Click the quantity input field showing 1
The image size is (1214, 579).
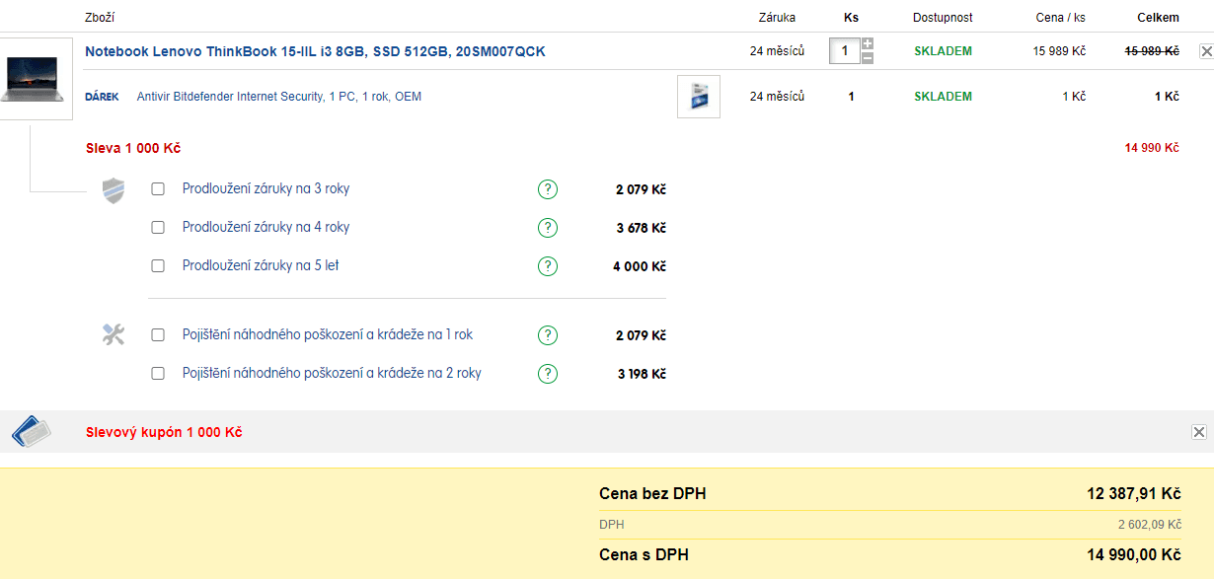coord(845,50)
